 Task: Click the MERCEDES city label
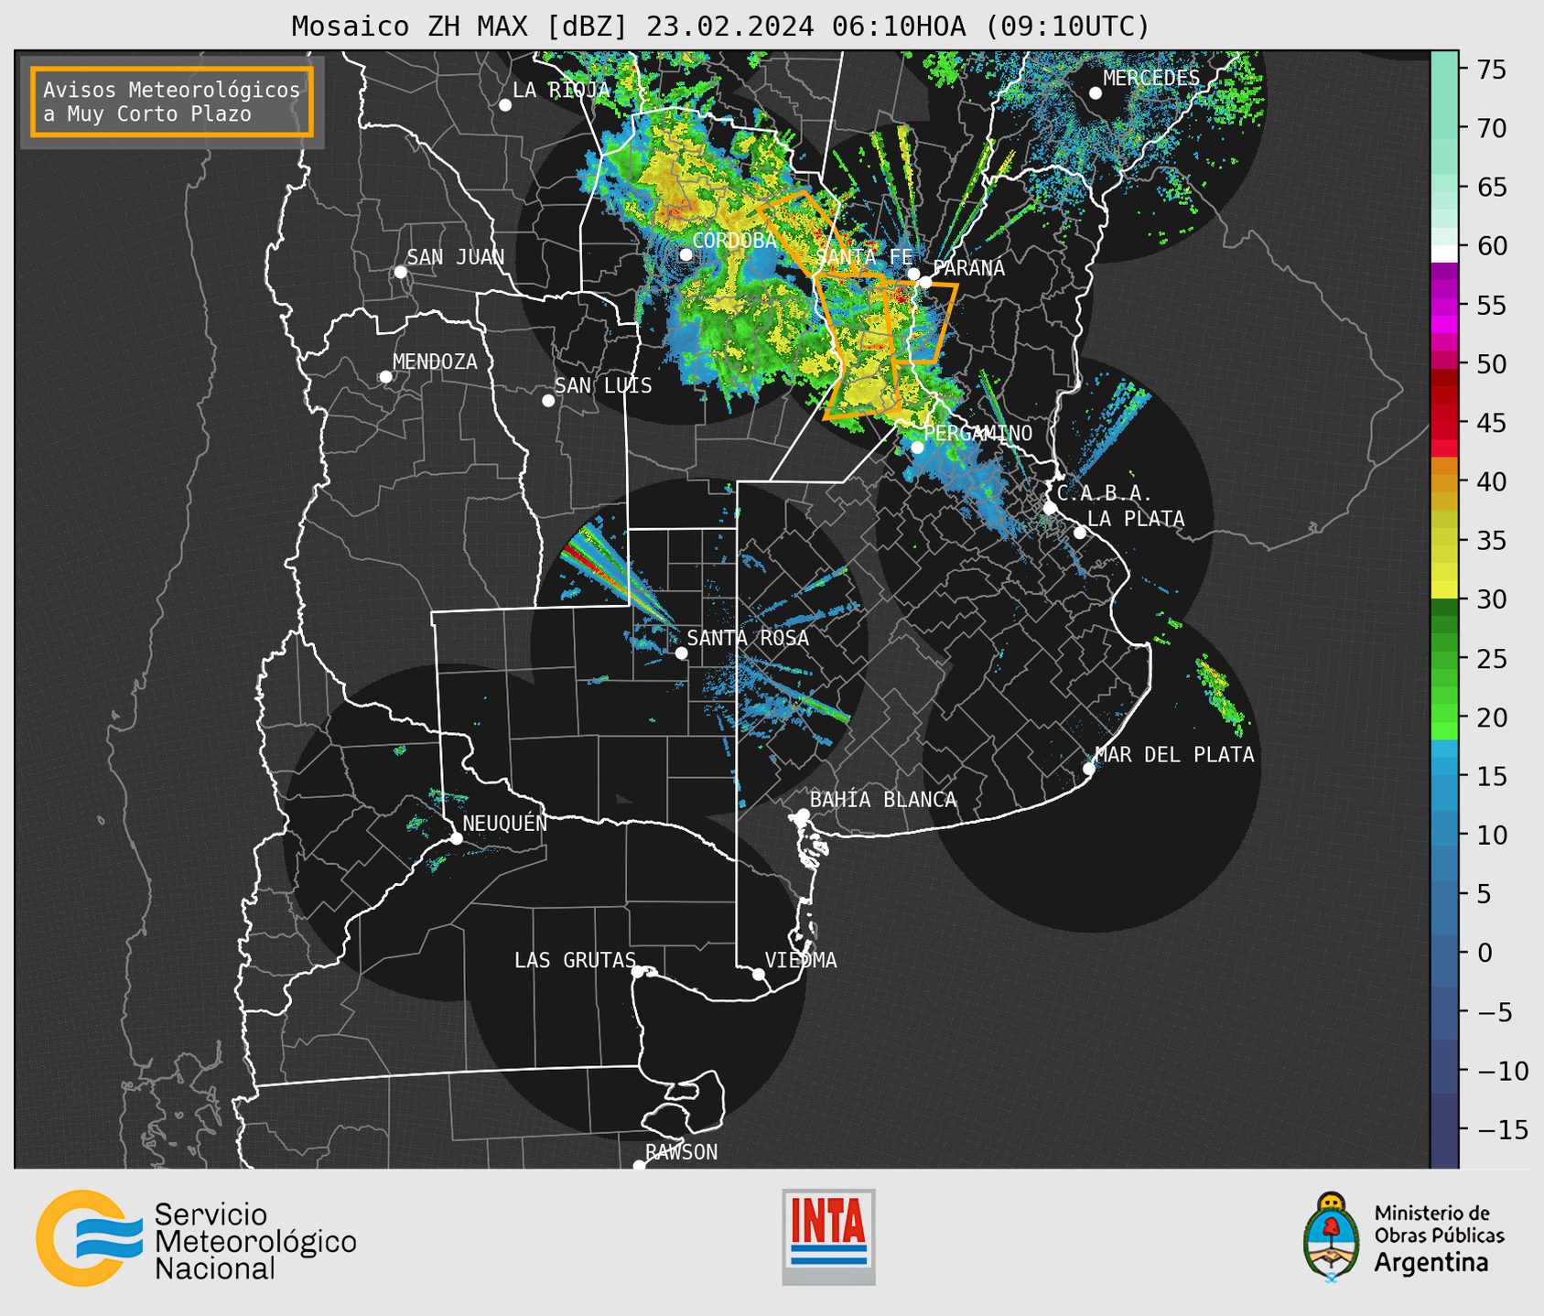pyautogui.click(x=1151, y=79)
